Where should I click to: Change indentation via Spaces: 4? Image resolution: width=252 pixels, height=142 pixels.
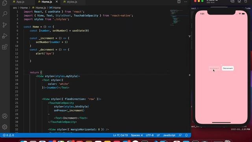pyautogui.click(x=137, y=135)
